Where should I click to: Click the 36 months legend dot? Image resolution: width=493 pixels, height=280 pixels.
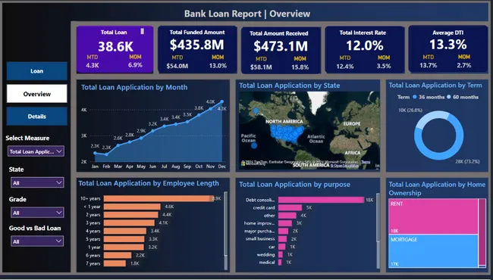pyautogui.click(x=415, y=97)
